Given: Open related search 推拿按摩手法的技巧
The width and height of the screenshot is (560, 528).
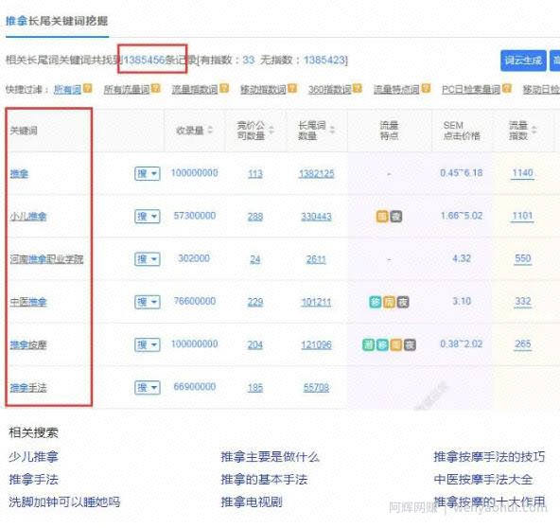Looking at the screenshot, I should (489, 456).
